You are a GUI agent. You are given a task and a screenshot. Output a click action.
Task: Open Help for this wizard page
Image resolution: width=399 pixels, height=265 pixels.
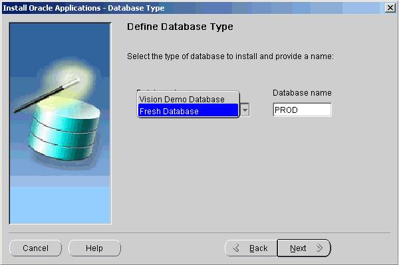[94, 248]
